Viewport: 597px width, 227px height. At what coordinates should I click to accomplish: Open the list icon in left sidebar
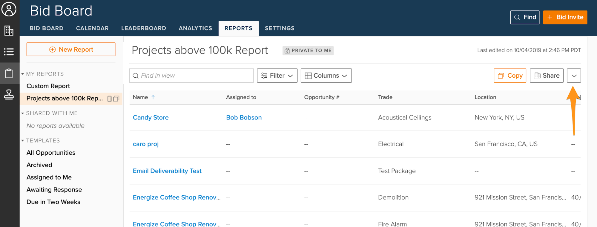[x=9, y=52]
